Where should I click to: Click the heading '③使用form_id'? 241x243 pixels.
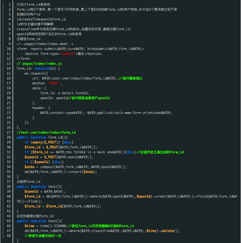(x=28, y=181)
